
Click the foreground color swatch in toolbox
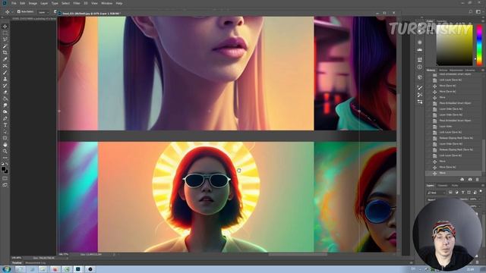pyautogui.click(x=3, y=169)
